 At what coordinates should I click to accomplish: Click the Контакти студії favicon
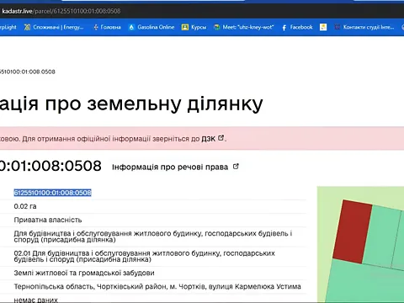[x=338, y=27]
